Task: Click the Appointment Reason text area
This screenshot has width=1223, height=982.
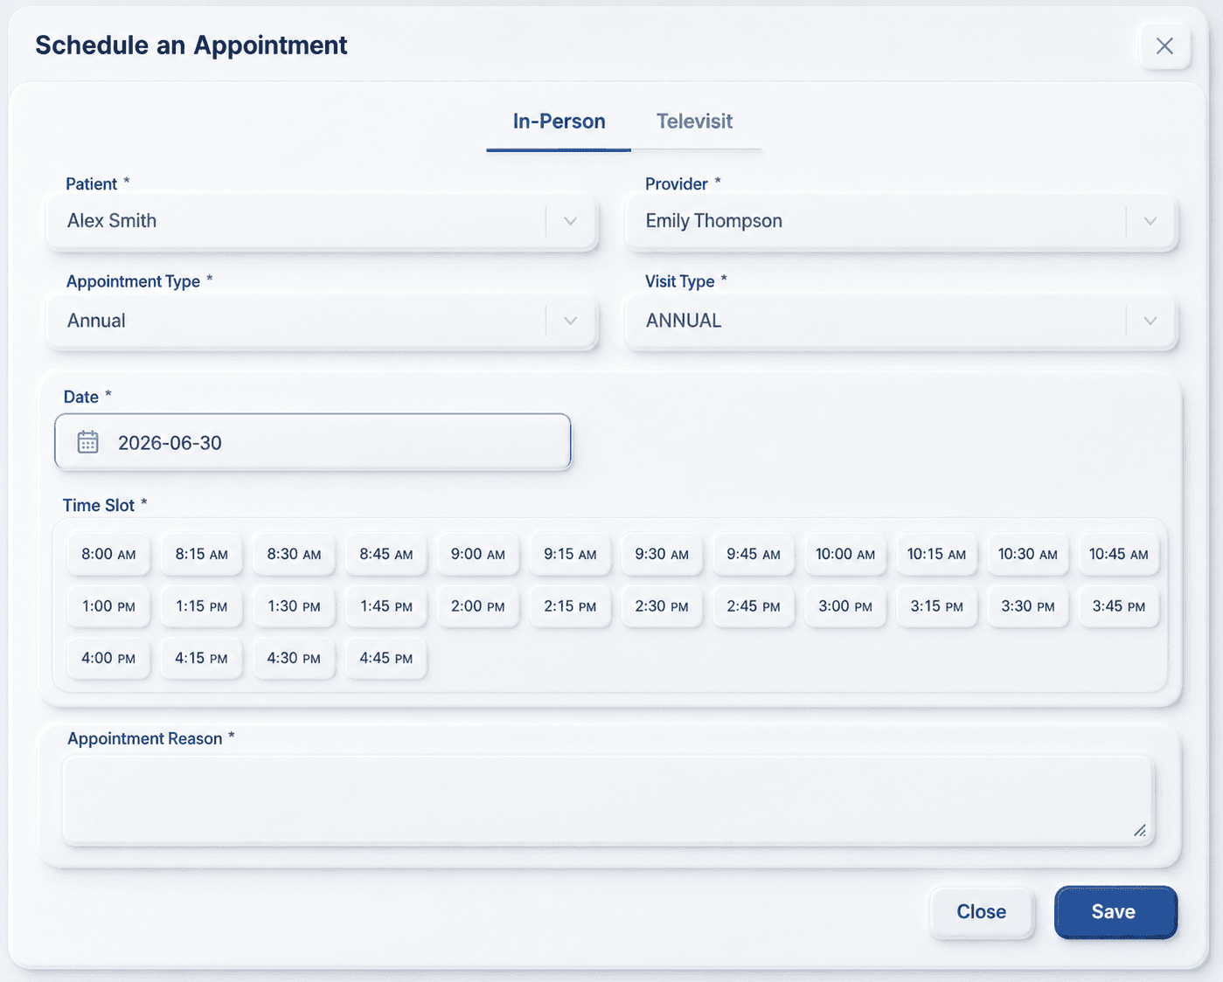Action: (608, 799)
